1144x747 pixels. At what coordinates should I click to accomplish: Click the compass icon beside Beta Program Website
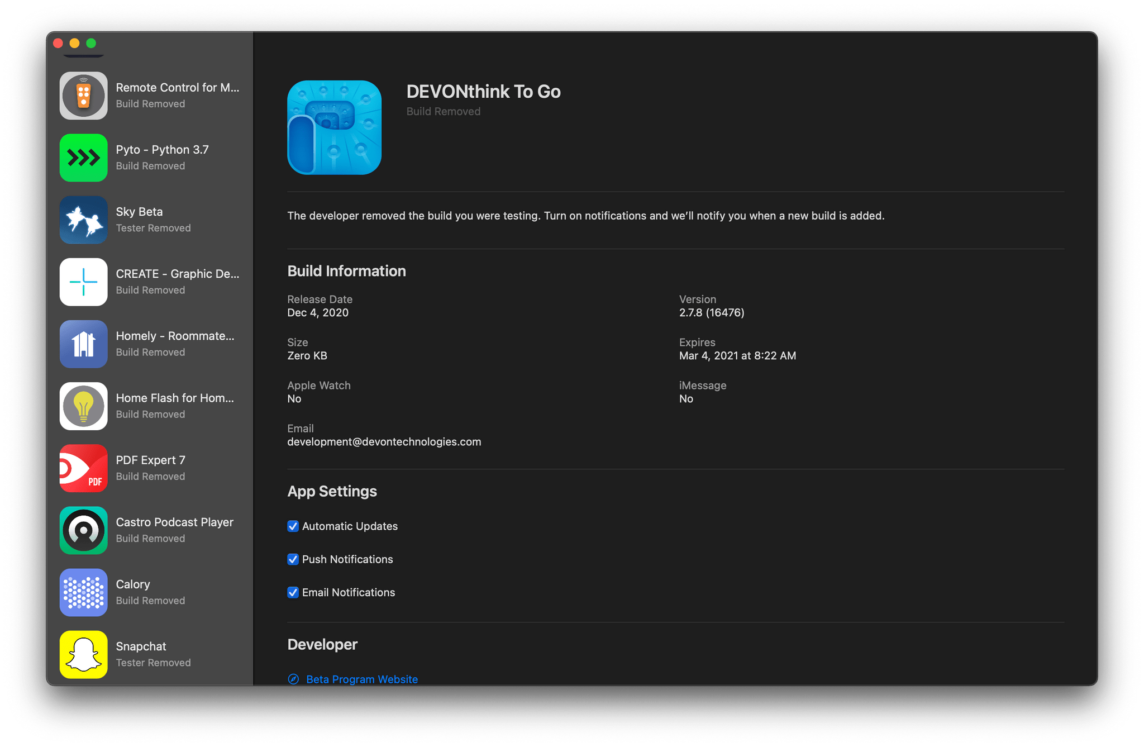[293, 679]
